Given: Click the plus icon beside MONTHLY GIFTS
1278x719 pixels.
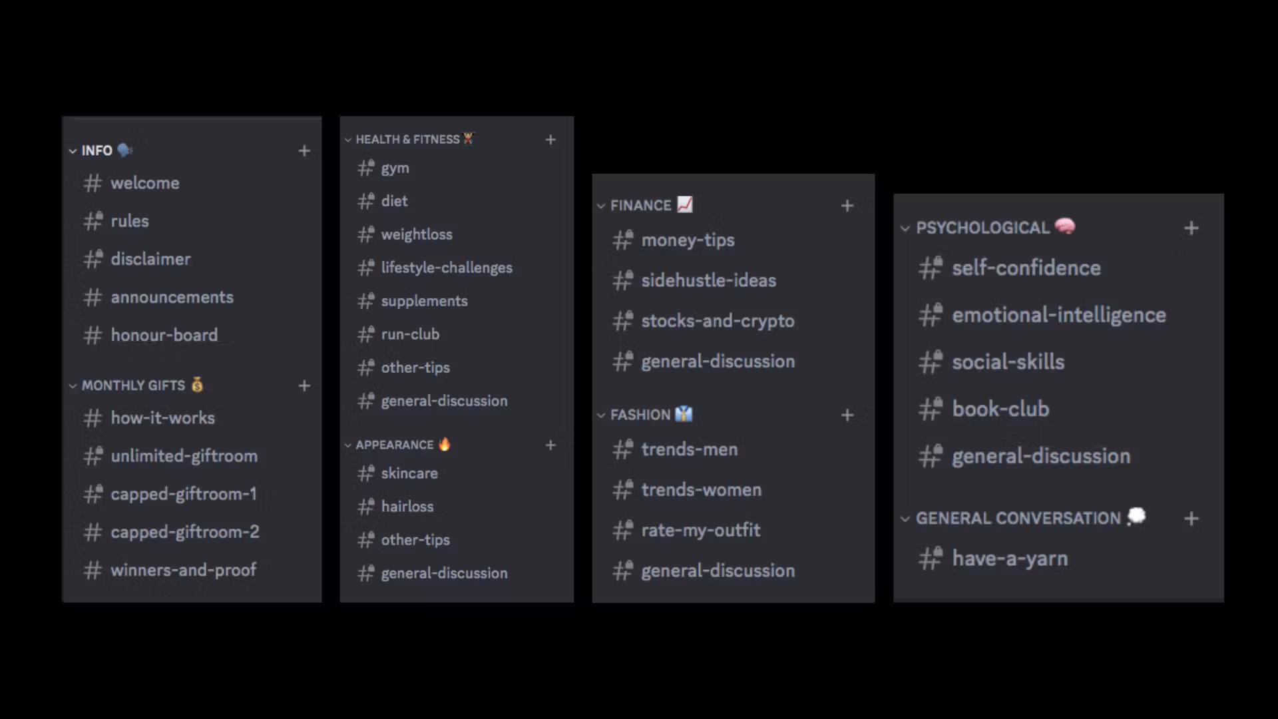Looking at the screenshot, I should click(x=304, y=385).
